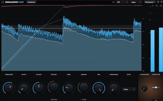Click the 150.0 ms release value
The image size is (163, 101).
[54, 100]
